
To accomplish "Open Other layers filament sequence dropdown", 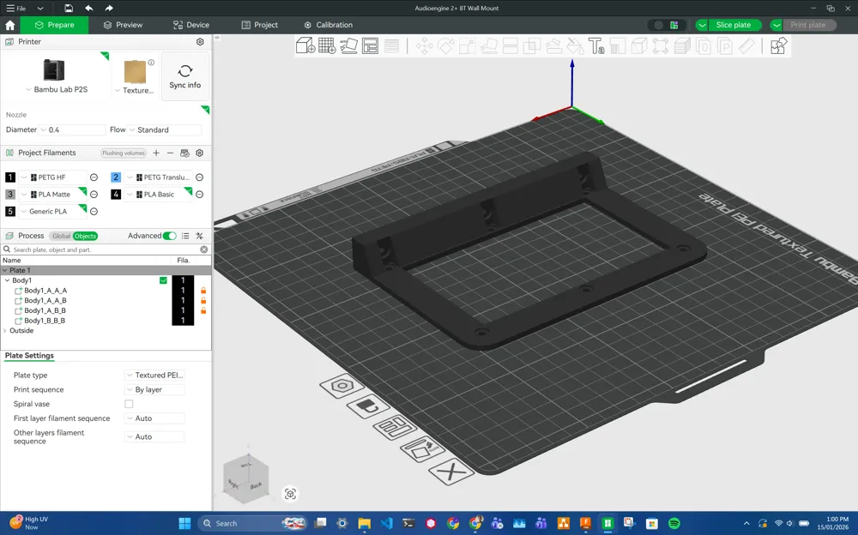I will point(154,436).
